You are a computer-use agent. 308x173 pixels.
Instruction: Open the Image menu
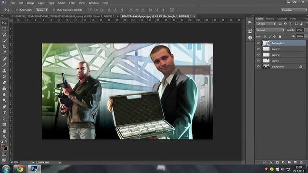[30, 3]
